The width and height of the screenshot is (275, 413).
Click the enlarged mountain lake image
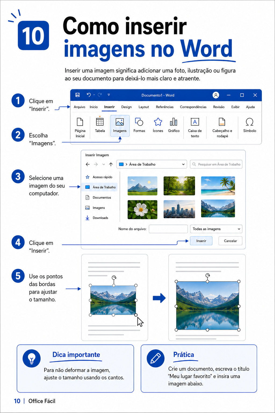click(x=208, y=306)
